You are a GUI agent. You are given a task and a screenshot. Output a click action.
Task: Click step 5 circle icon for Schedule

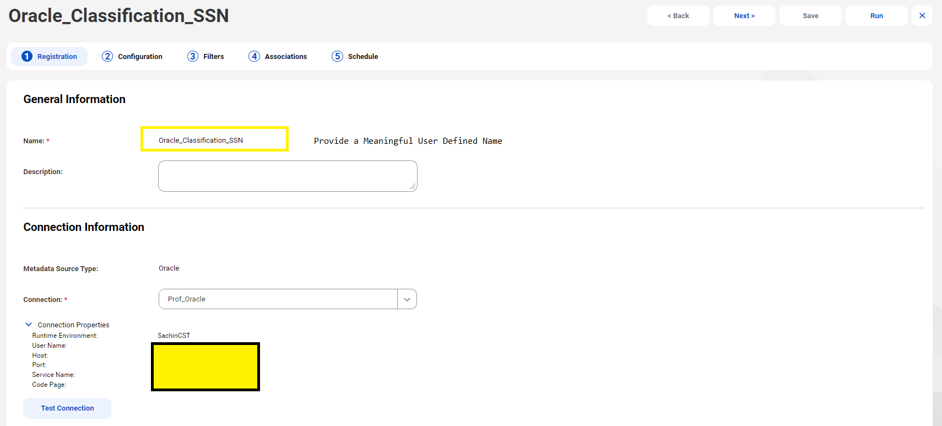pos(337,56)
